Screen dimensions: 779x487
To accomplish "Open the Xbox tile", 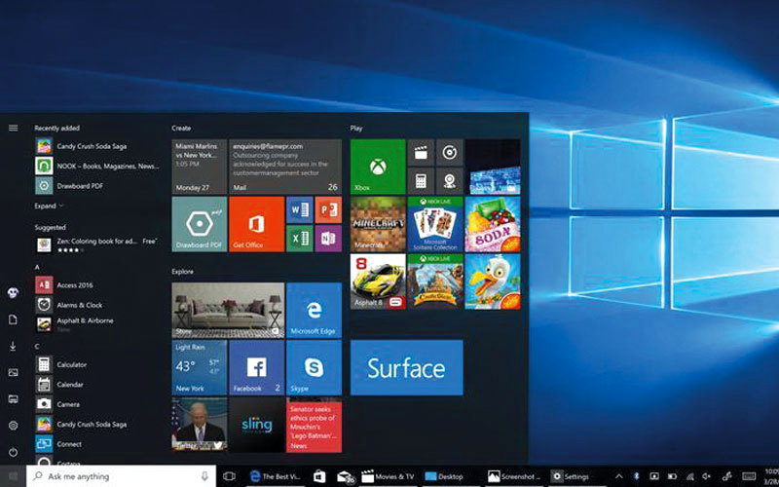I will tap(377, 167).
